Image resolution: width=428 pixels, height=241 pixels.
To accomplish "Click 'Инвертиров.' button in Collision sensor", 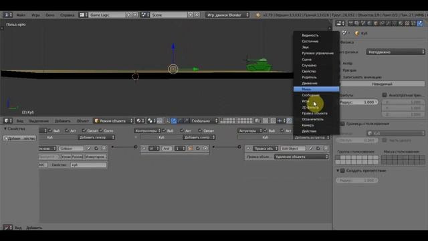I will coord(95,157).
